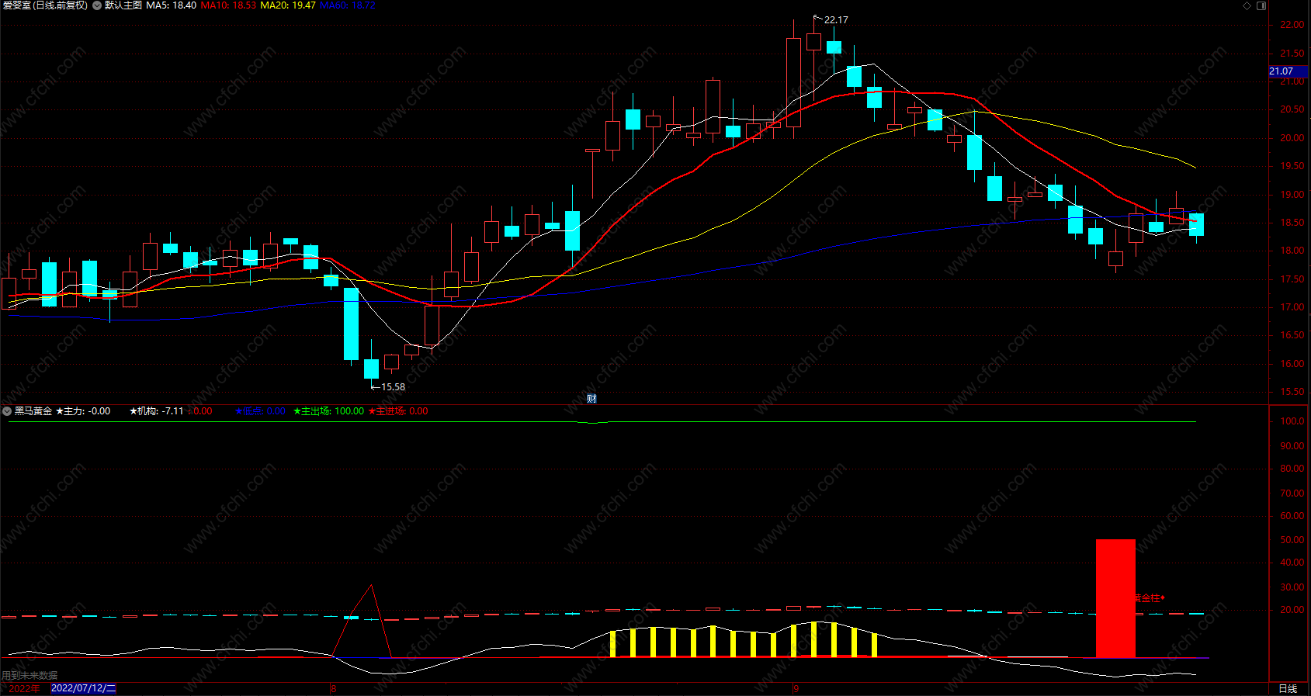Select MA5: 18.40 indicator label
The width and height of the screenshot is (1311, 696).
click(x=171, y=5)
